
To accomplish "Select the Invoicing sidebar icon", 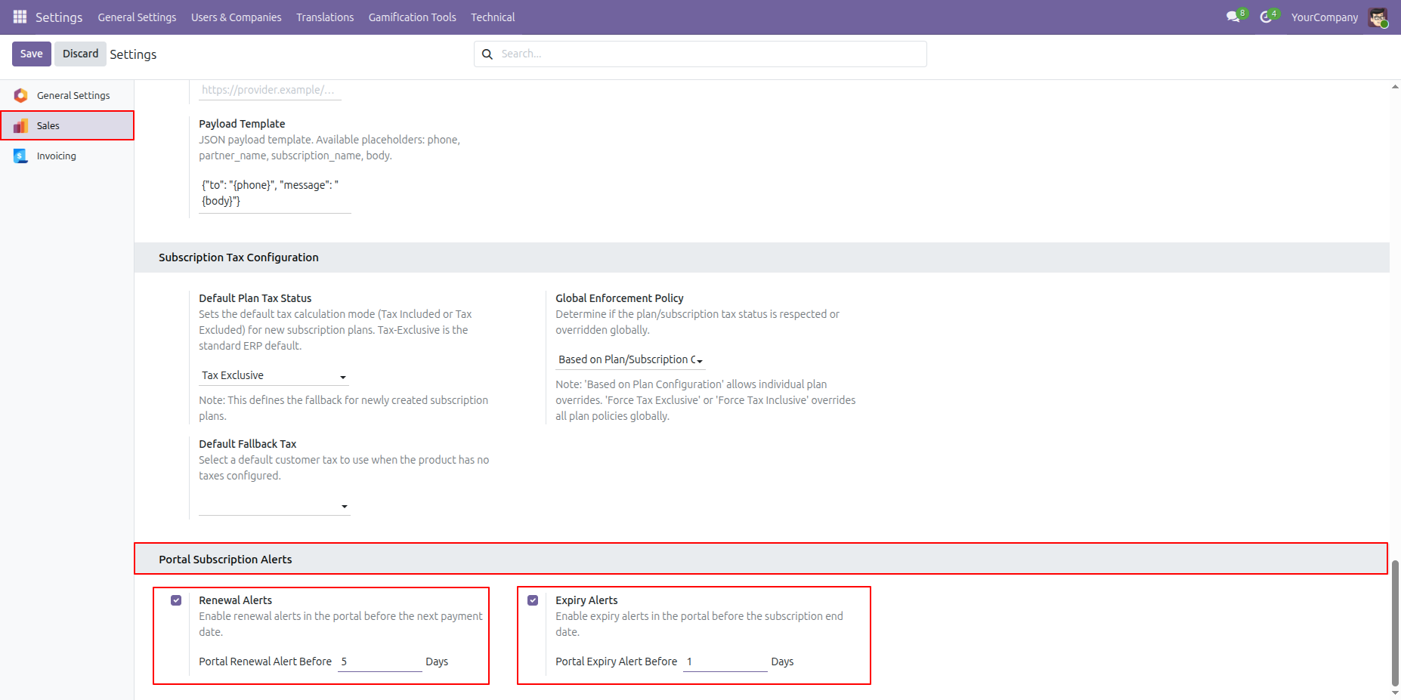I will (20, 156).
